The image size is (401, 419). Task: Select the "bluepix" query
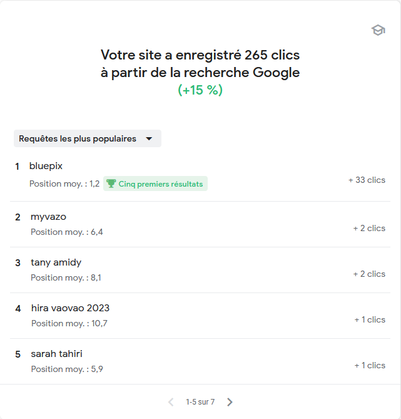pyautogui.click(x=46, y=166)
